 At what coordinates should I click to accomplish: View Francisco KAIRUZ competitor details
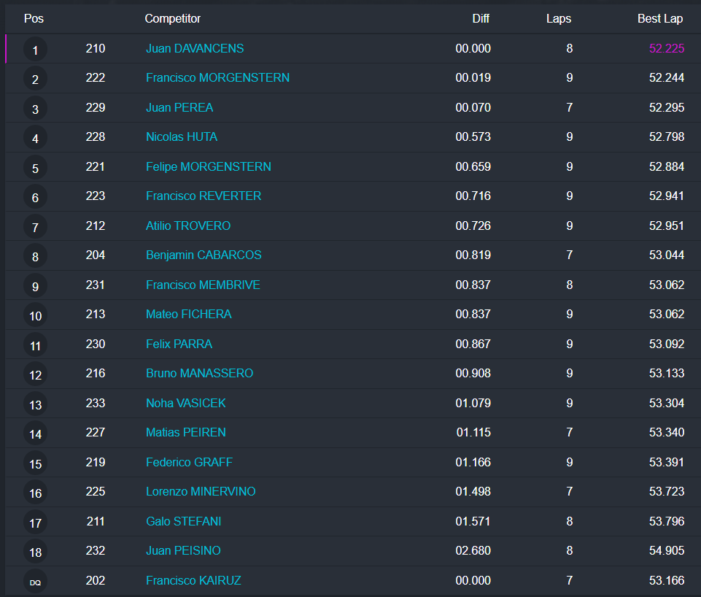click(x=193, y=580)
